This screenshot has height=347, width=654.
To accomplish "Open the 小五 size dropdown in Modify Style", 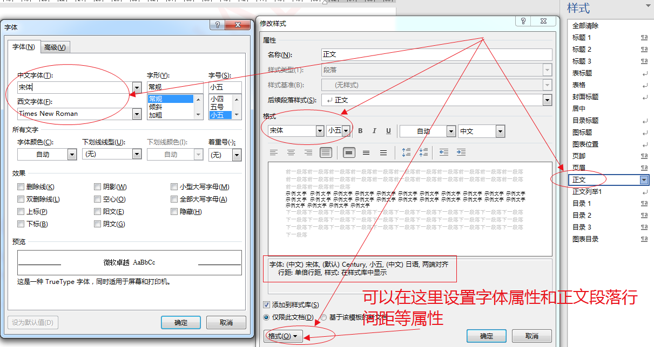I will coord(346,131).
